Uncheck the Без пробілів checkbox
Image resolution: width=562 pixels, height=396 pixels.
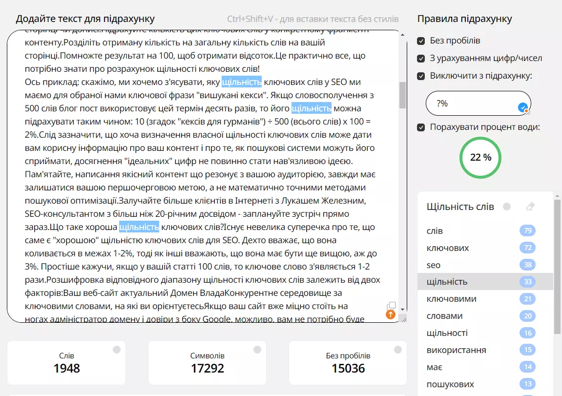tap(421, 41)
